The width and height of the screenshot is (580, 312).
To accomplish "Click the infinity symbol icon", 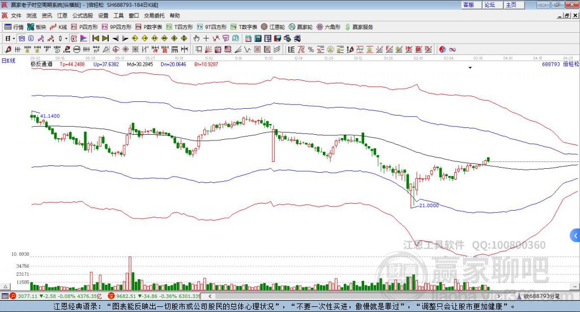I will 453,49.
